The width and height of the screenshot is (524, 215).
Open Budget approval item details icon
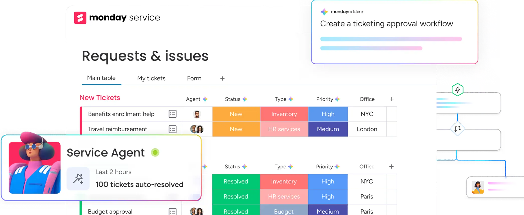(172, 211)
